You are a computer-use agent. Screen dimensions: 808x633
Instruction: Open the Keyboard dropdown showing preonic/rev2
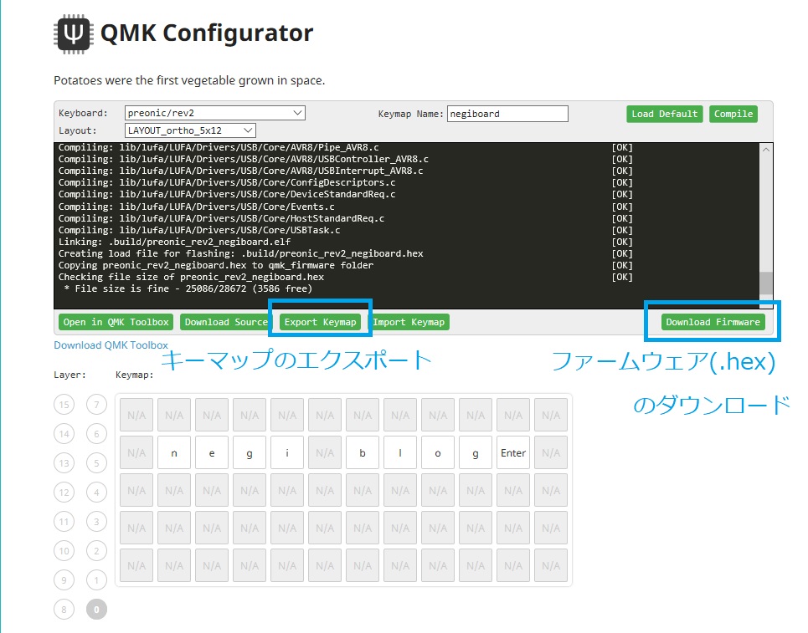point(215,113)
